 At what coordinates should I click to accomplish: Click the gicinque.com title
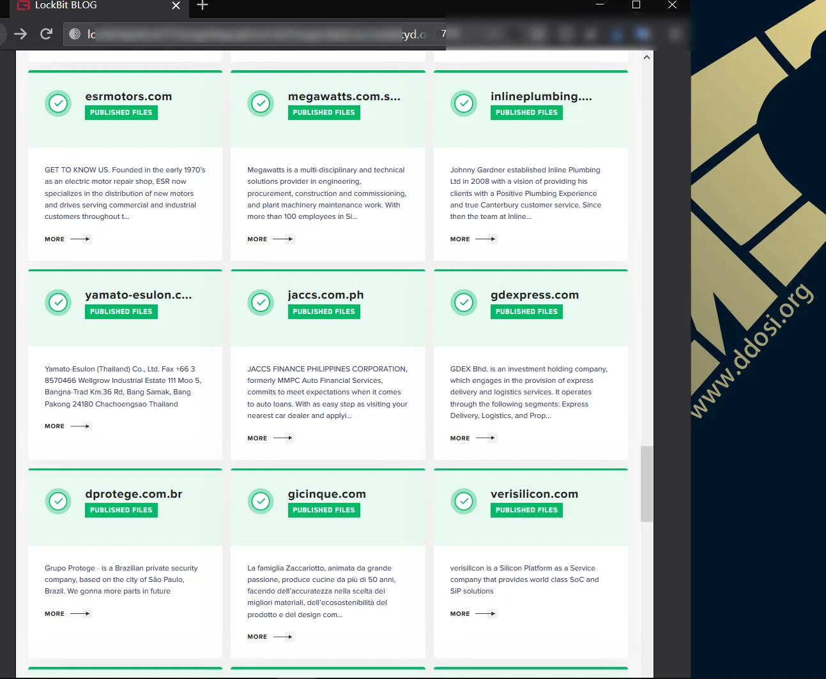pyautogui.click(x=327, y=494)
